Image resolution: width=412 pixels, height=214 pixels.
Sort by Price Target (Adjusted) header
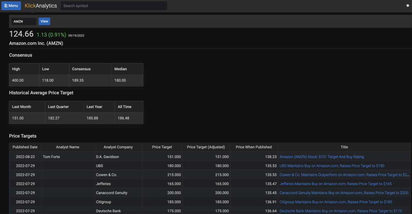pos(206,147)
